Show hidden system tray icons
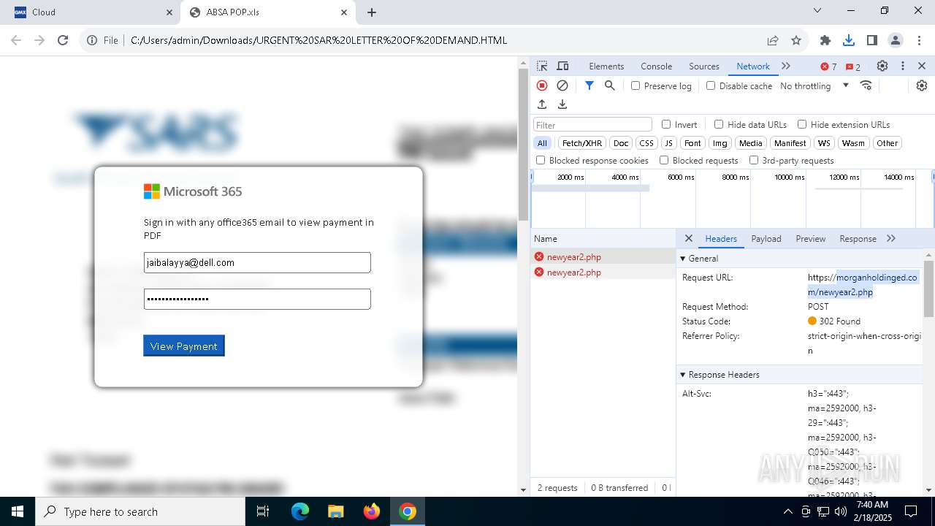The image size is (935, 526). (x=787, y=511)
